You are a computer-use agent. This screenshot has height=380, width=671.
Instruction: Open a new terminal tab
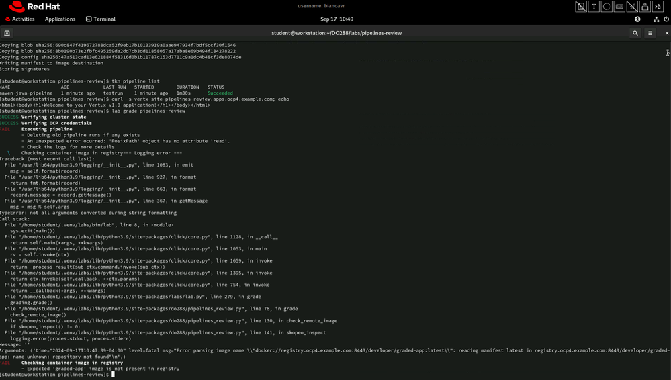(7, 33)
